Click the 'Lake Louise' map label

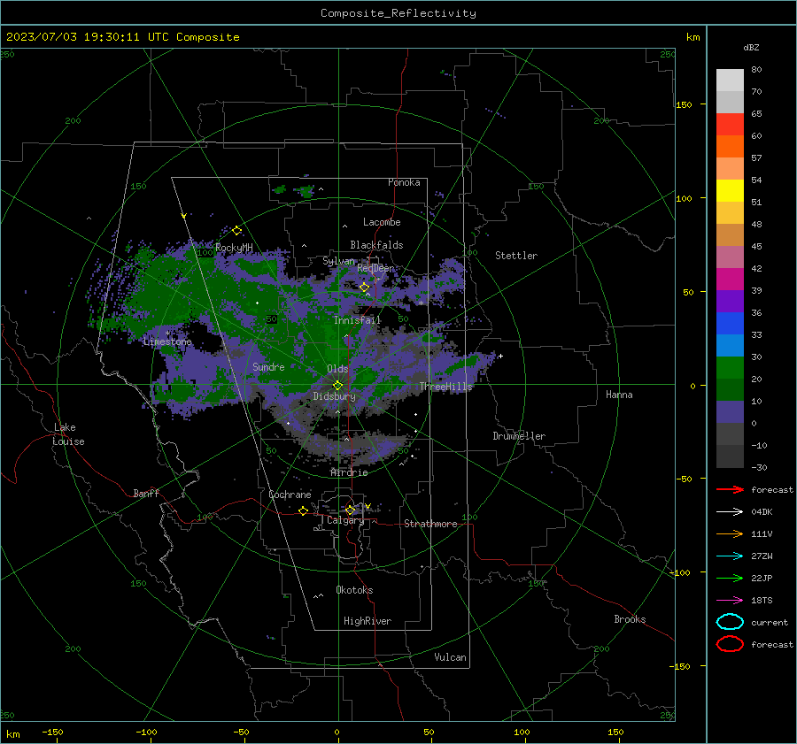click(x=68, y=434)
